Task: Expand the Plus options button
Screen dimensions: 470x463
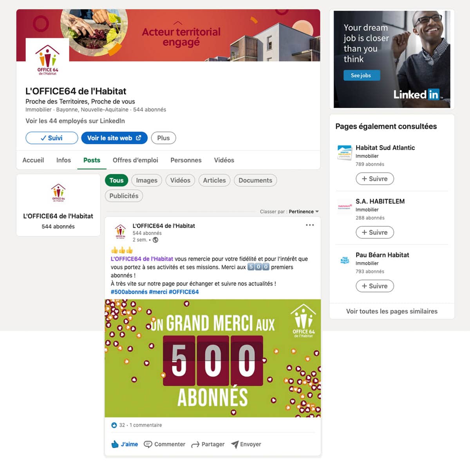Action: point(163,138)
